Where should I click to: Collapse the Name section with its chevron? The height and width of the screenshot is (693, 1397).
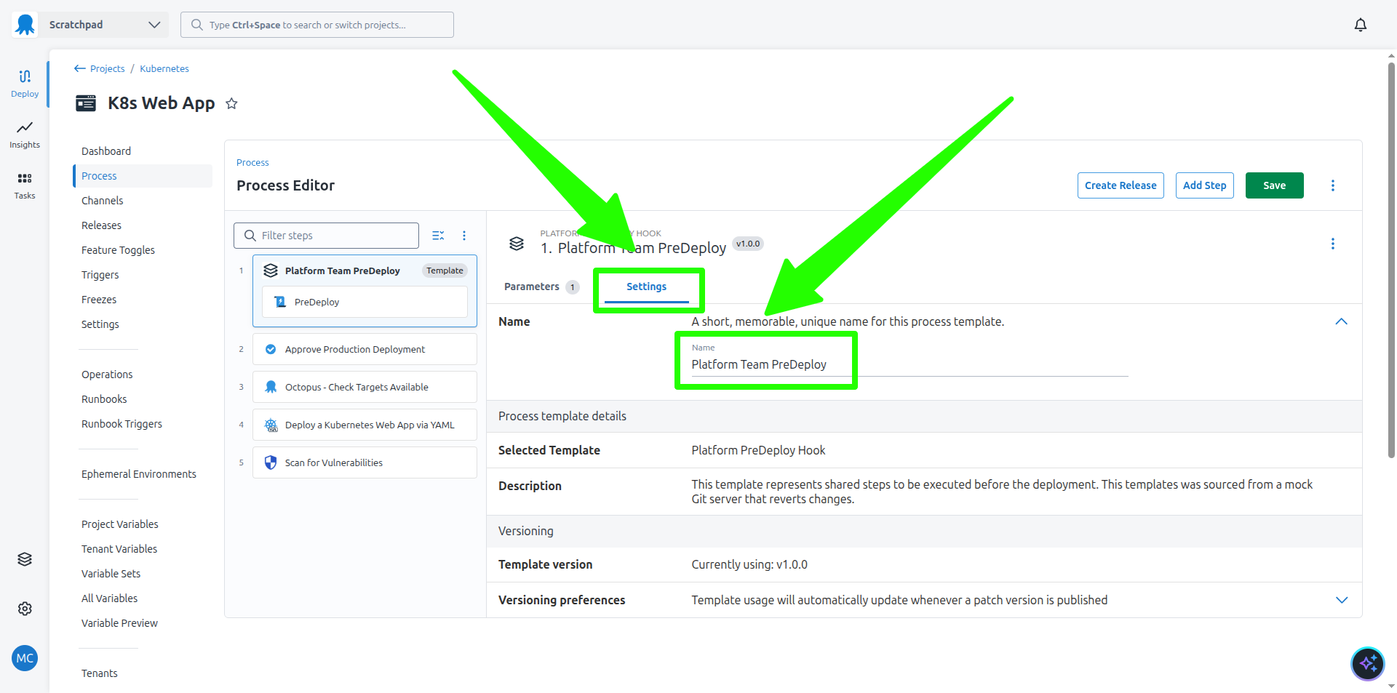pos(1341,321)
